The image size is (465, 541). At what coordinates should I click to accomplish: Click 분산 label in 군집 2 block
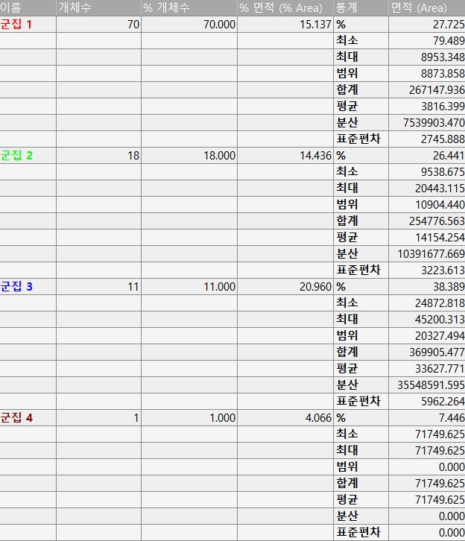click(x=347, y=253)
